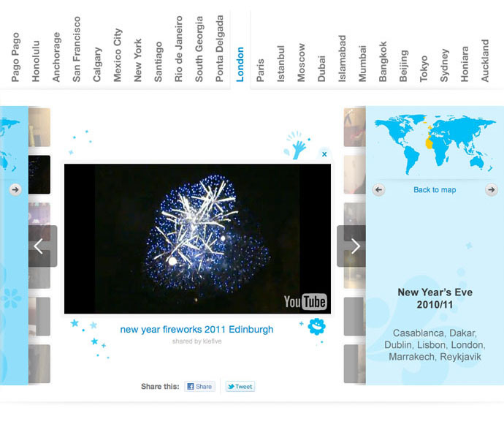This screenshot has width=504, height=424.
Task: Click the YouTube logo on the video
Action: pyautogui.click(x=305, y=302)
